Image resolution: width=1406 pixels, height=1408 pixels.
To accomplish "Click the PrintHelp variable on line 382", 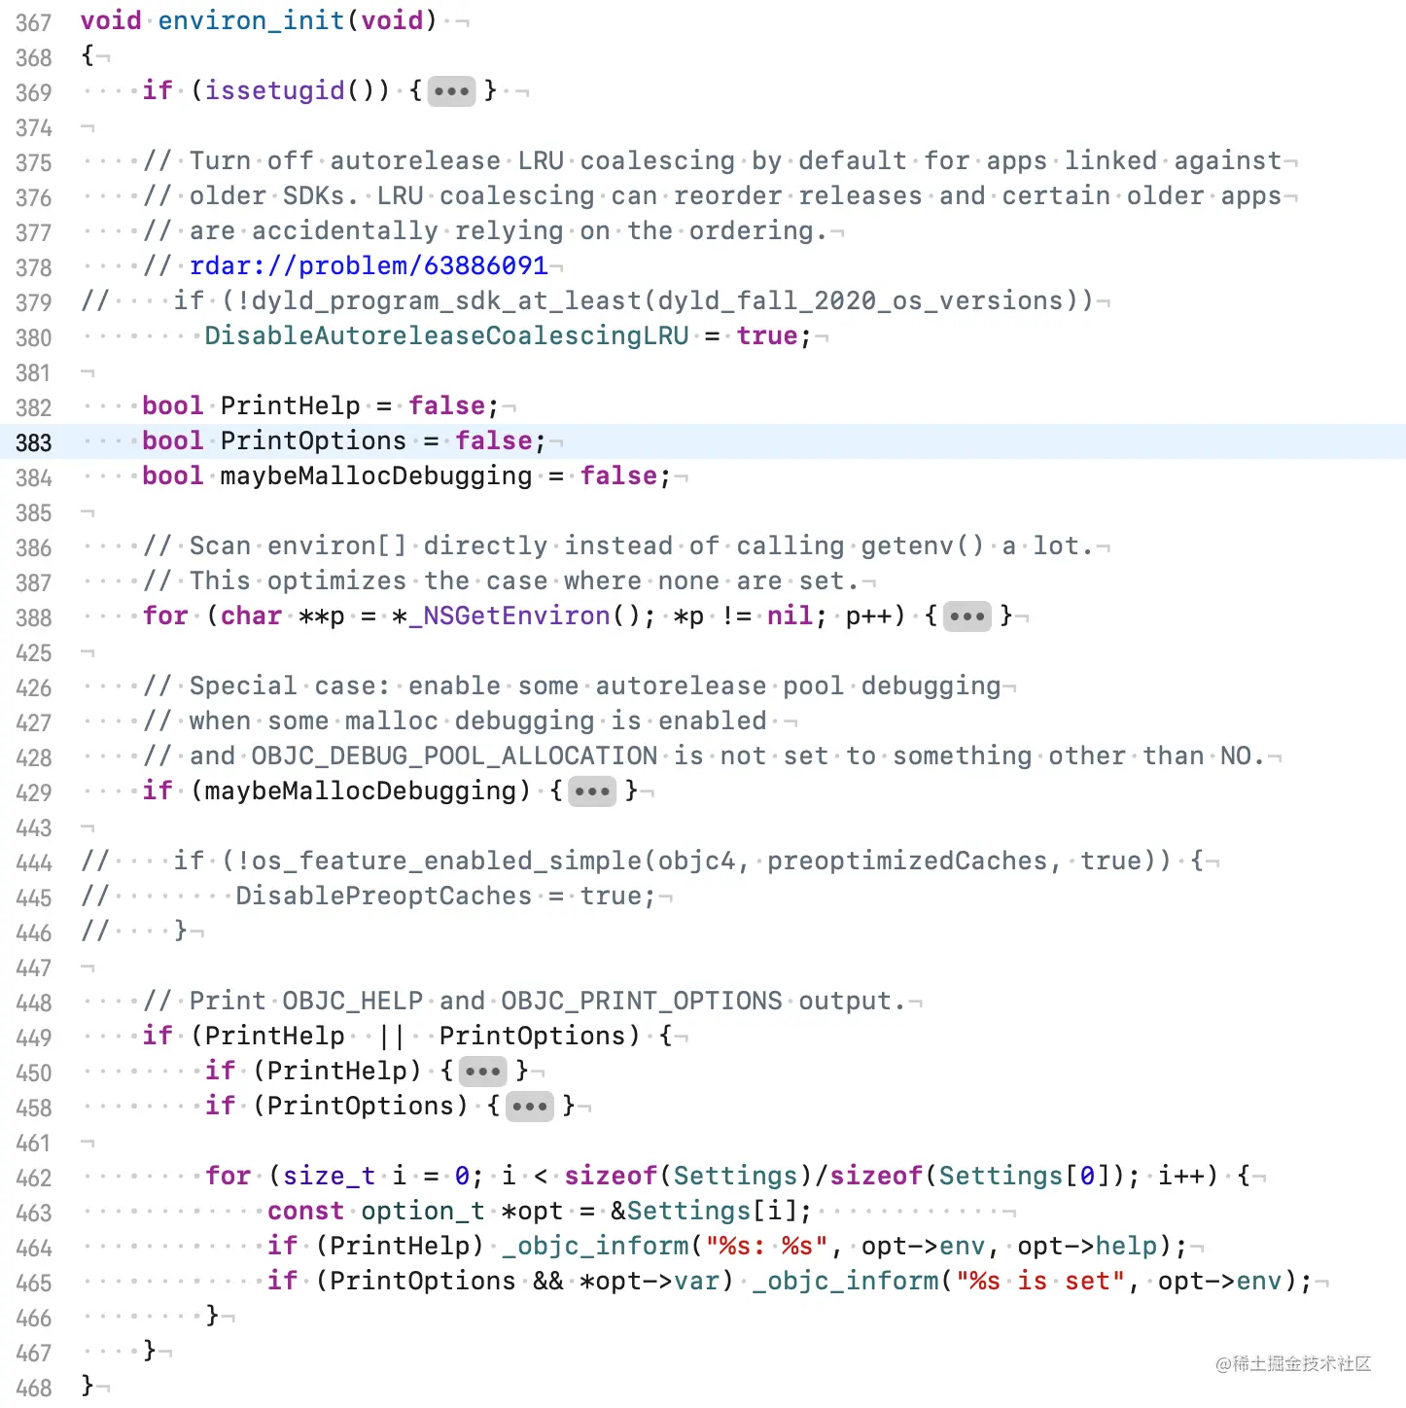I will click(290, 405).
